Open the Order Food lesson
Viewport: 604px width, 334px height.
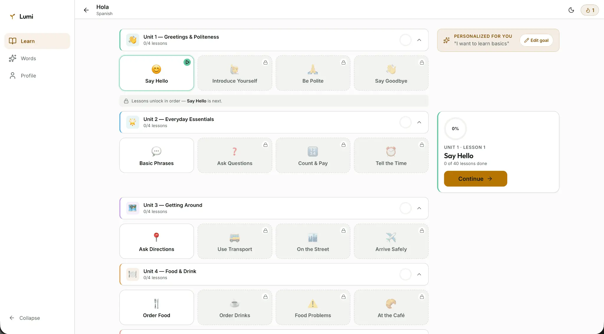point(157,307)
